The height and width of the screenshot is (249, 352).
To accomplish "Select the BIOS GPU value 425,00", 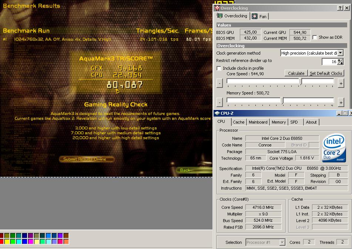I will pyautogui.click(x=250, y=32).
